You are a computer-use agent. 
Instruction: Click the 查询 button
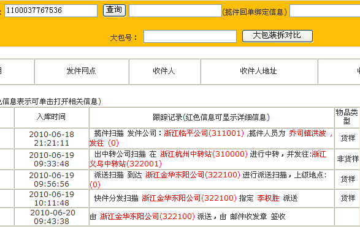(114, 10)
